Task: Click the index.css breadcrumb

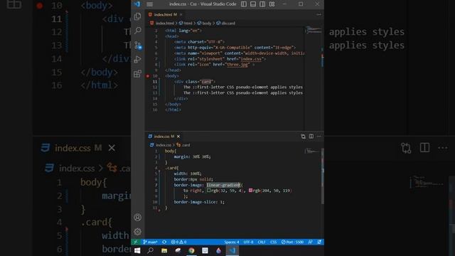Action: (x=161, y=145)
